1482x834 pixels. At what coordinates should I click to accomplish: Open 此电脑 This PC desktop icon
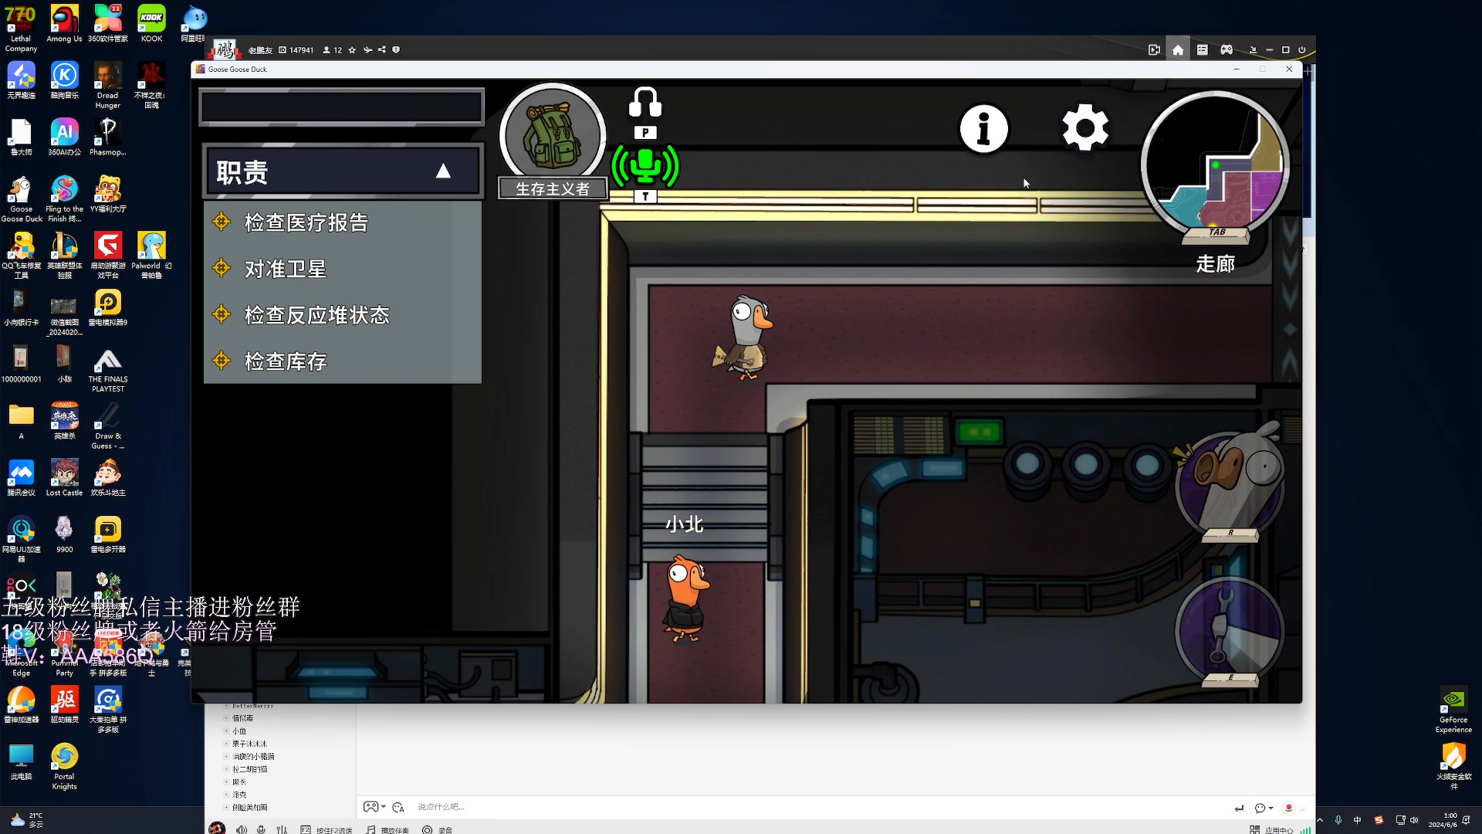pos(21,761)
